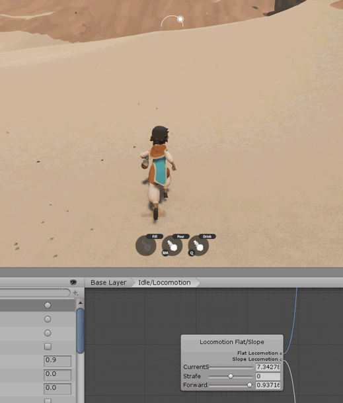The width and height of the screenshot is (343, 403).
Task: Click the sun arc indicator above the dune
Action: pos(172,21)
